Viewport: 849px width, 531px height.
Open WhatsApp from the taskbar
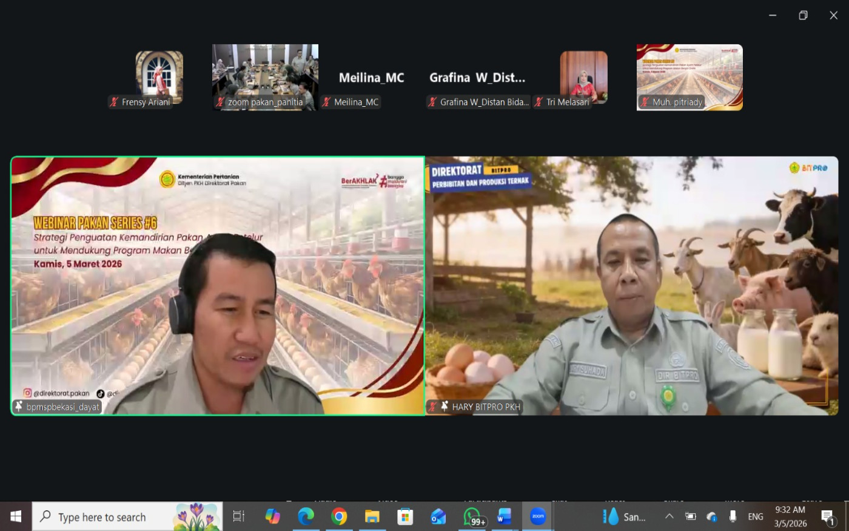click(x=472, y=516)
